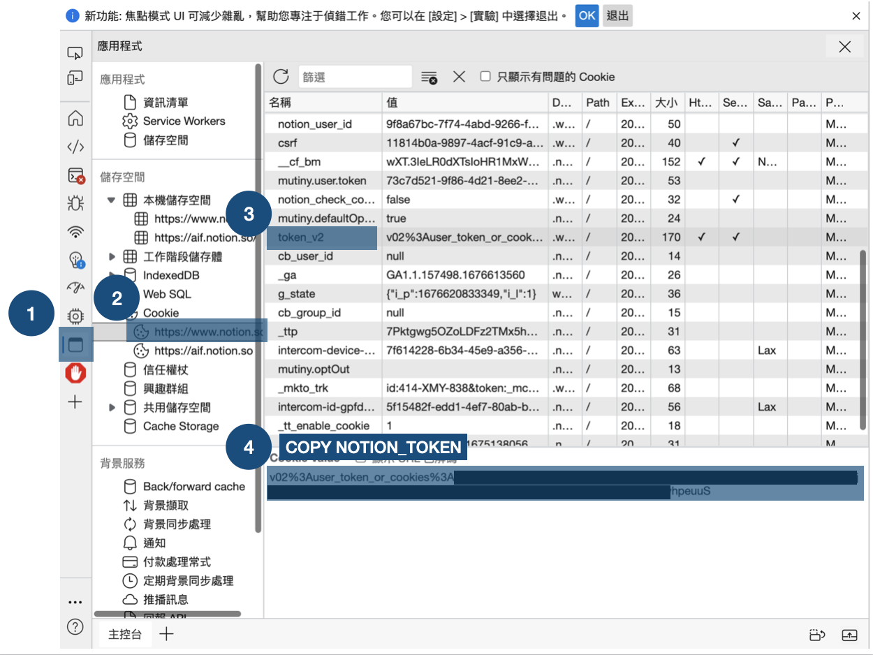Toggle the device emulation icon
Image resolution: width=873 pixels, height=655 pixels.
75,78
